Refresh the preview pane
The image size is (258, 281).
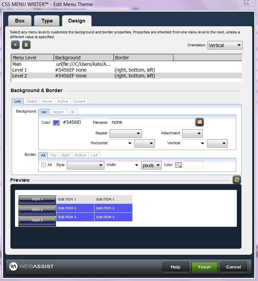point(236,180)
